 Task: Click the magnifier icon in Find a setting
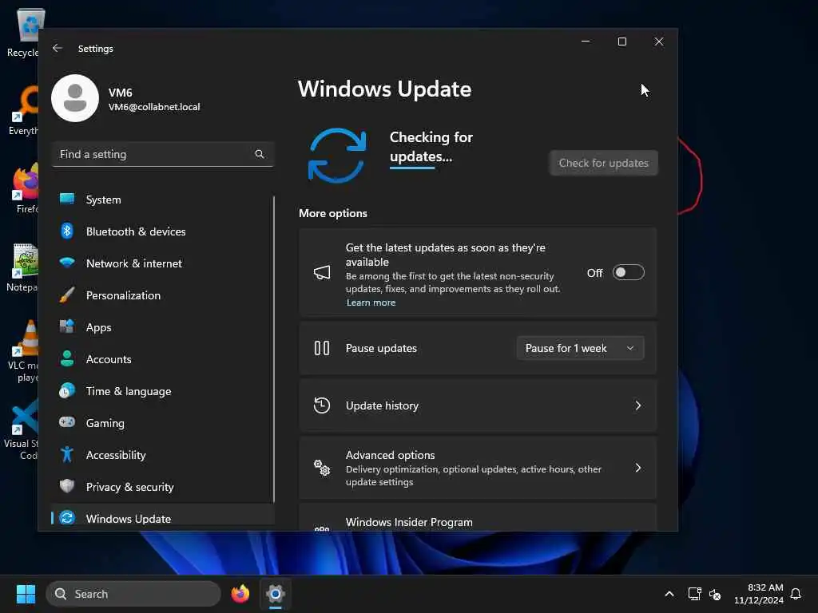coord(260,154)
